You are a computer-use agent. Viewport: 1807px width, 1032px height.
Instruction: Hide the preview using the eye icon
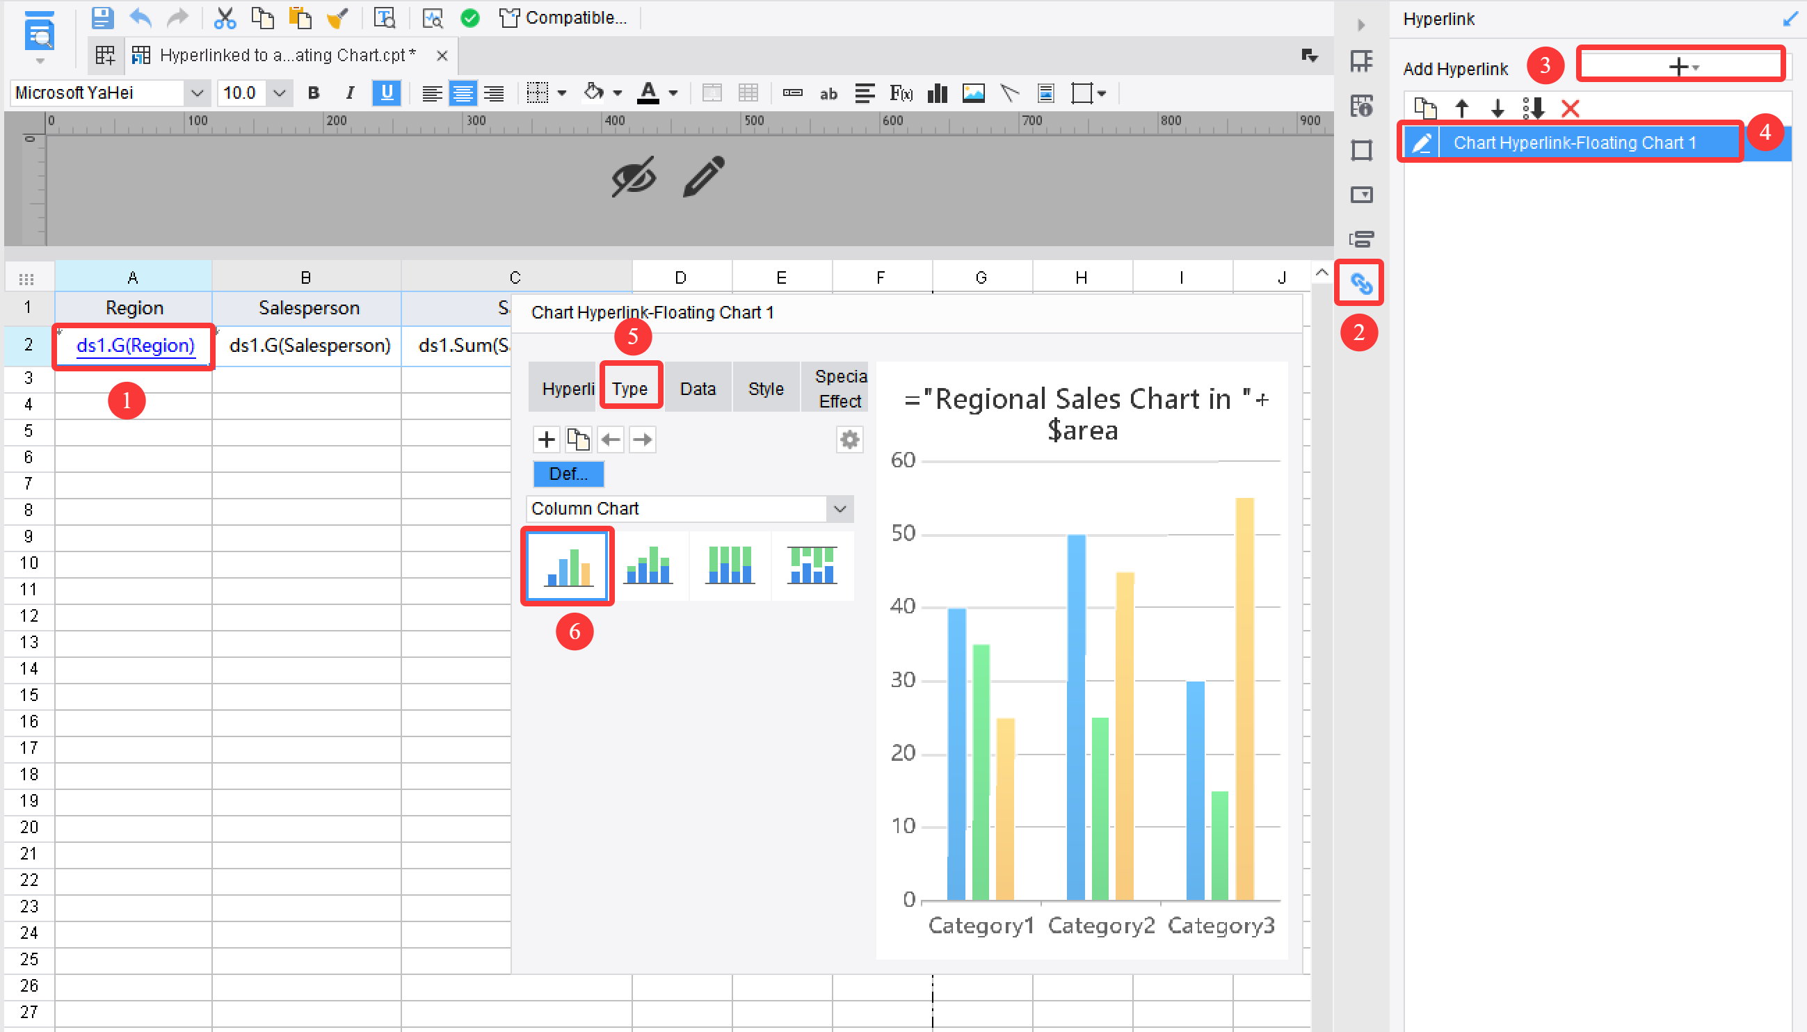pyautogui.click(x=633, y=177)
